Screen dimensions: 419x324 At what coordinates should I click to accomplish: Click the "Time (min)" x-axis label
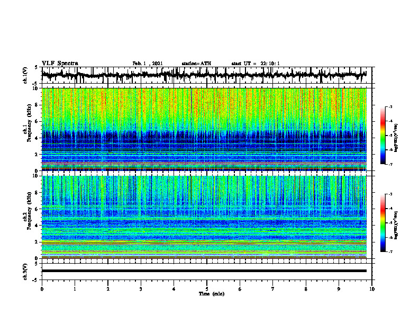(212, 294)
